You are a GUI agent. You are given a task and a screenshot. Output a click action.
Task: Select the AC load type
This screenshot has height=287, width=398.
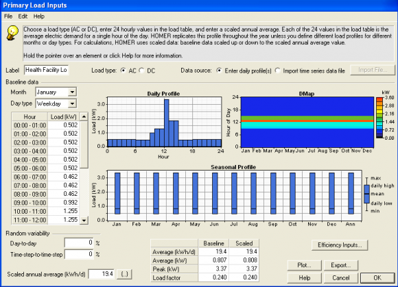(x=124, y=71)
